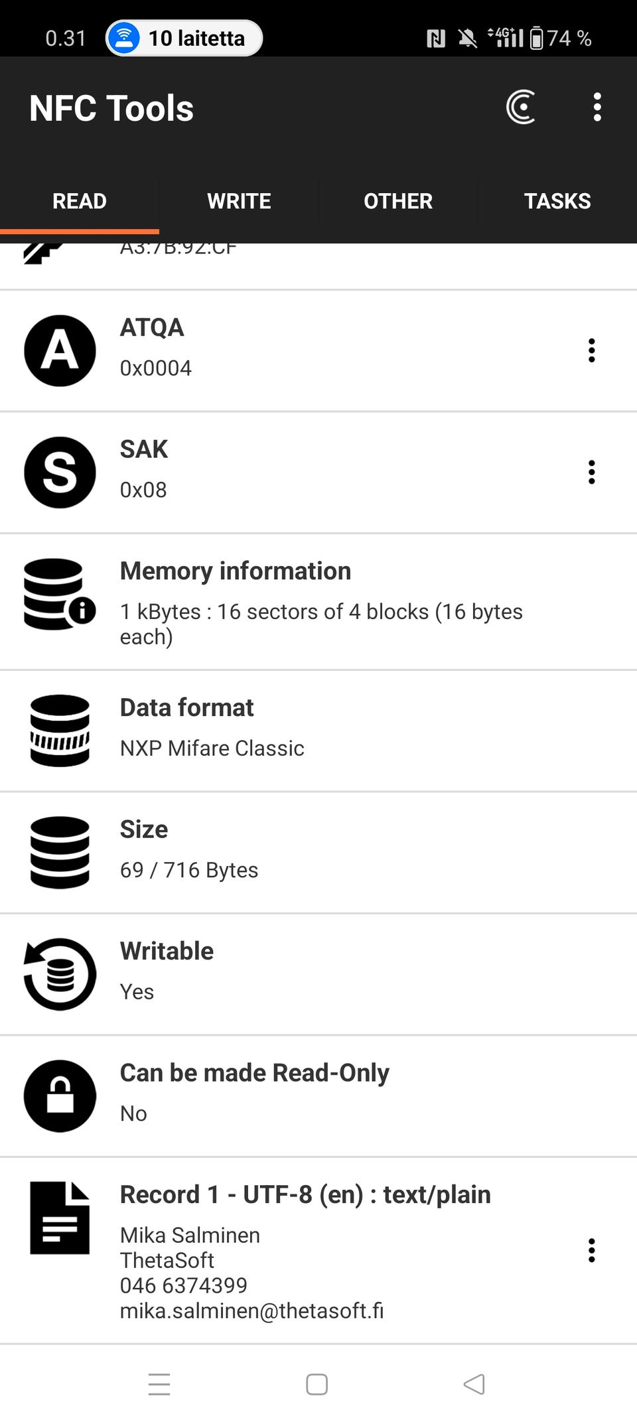Open the TASKS tab
The height and width of the screenshot is (1424, 637).
tap(557, 201)
